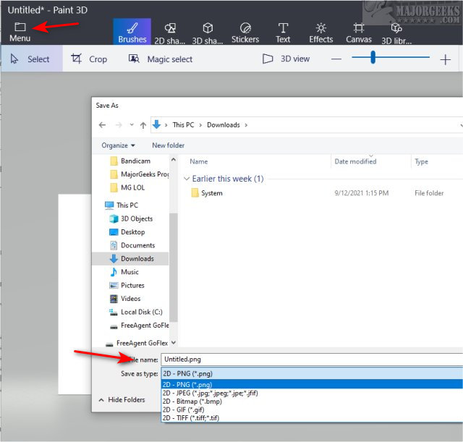The width and height of the screenshot is (463, 442).
Task: Select Desktop in navigation pane
Action: coord(127,232)
